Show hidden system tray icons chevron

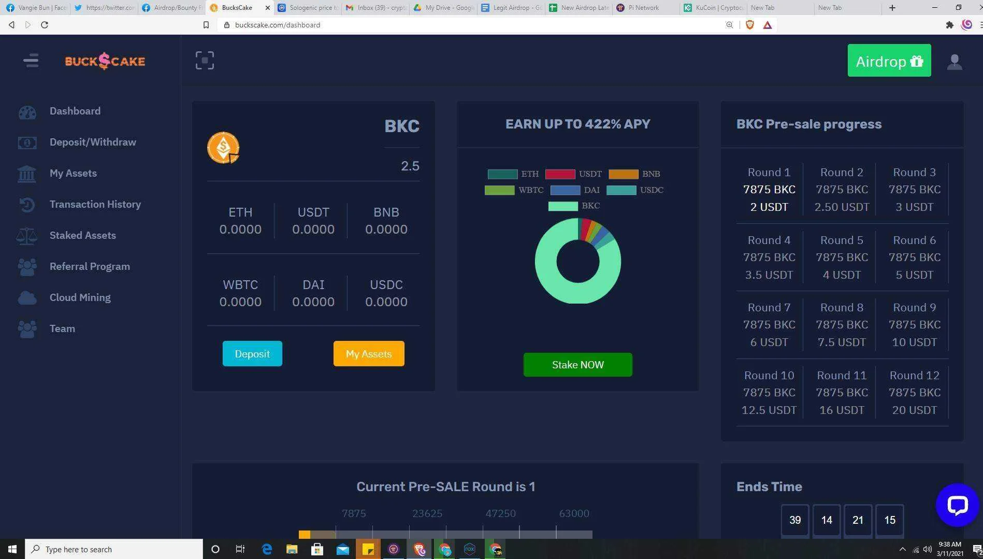click(902, 549)
